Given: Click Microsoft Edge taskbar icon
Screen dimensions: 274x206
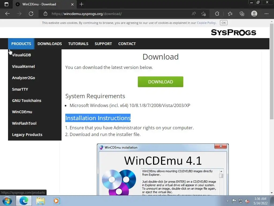Looking at the screenshot, I should coord(24,201).
